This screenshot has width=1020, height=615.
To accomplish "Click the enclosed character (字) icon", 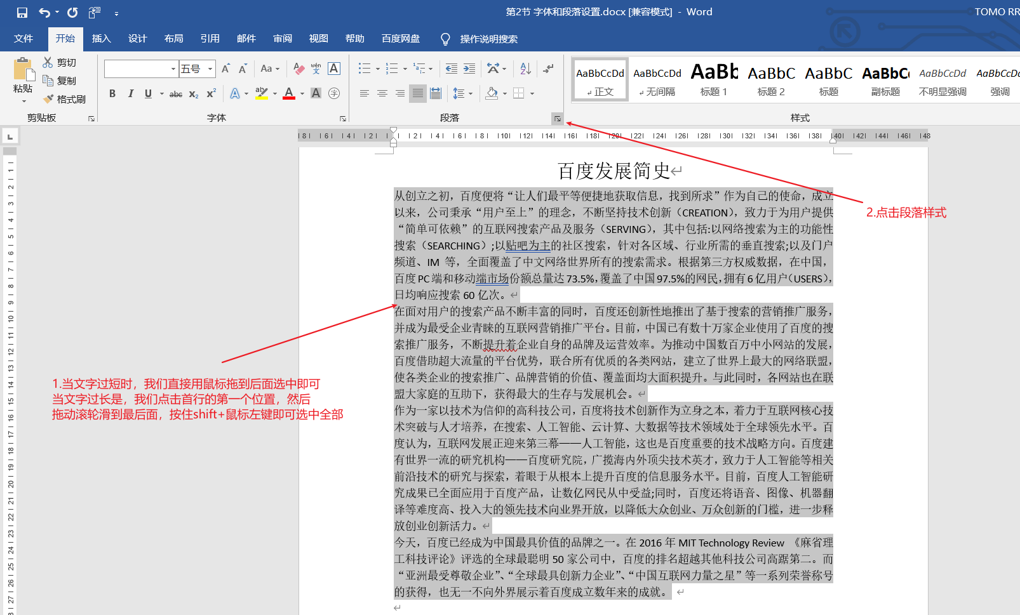I will coord(334,93).
